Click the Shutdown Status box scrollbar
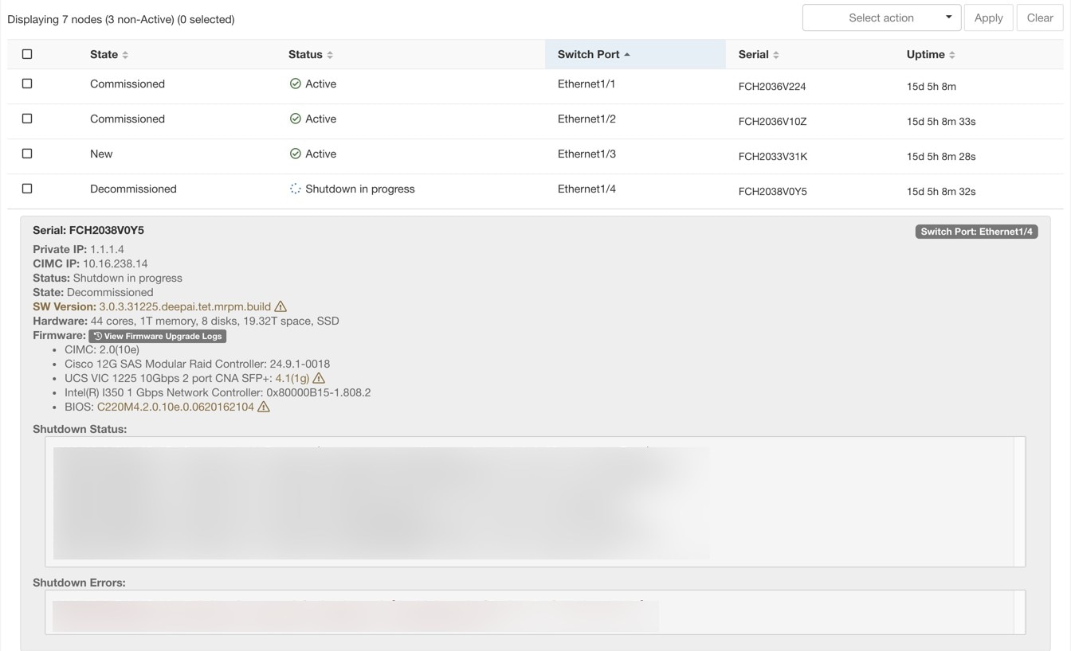 pos(1019,501)
